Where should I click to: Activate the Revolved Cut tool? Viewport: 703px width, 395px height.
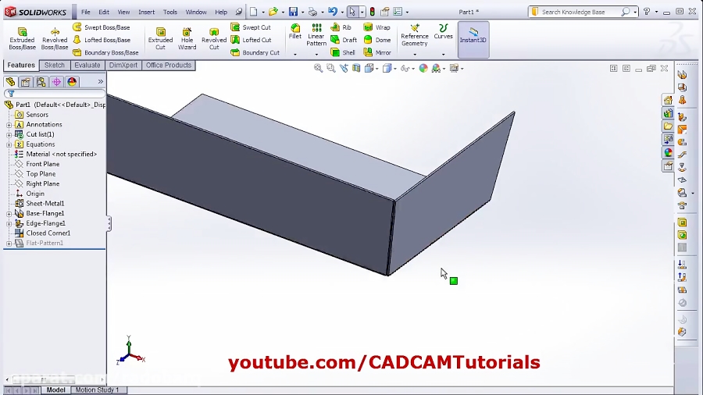pyautogui.click(x=214, y=38)
